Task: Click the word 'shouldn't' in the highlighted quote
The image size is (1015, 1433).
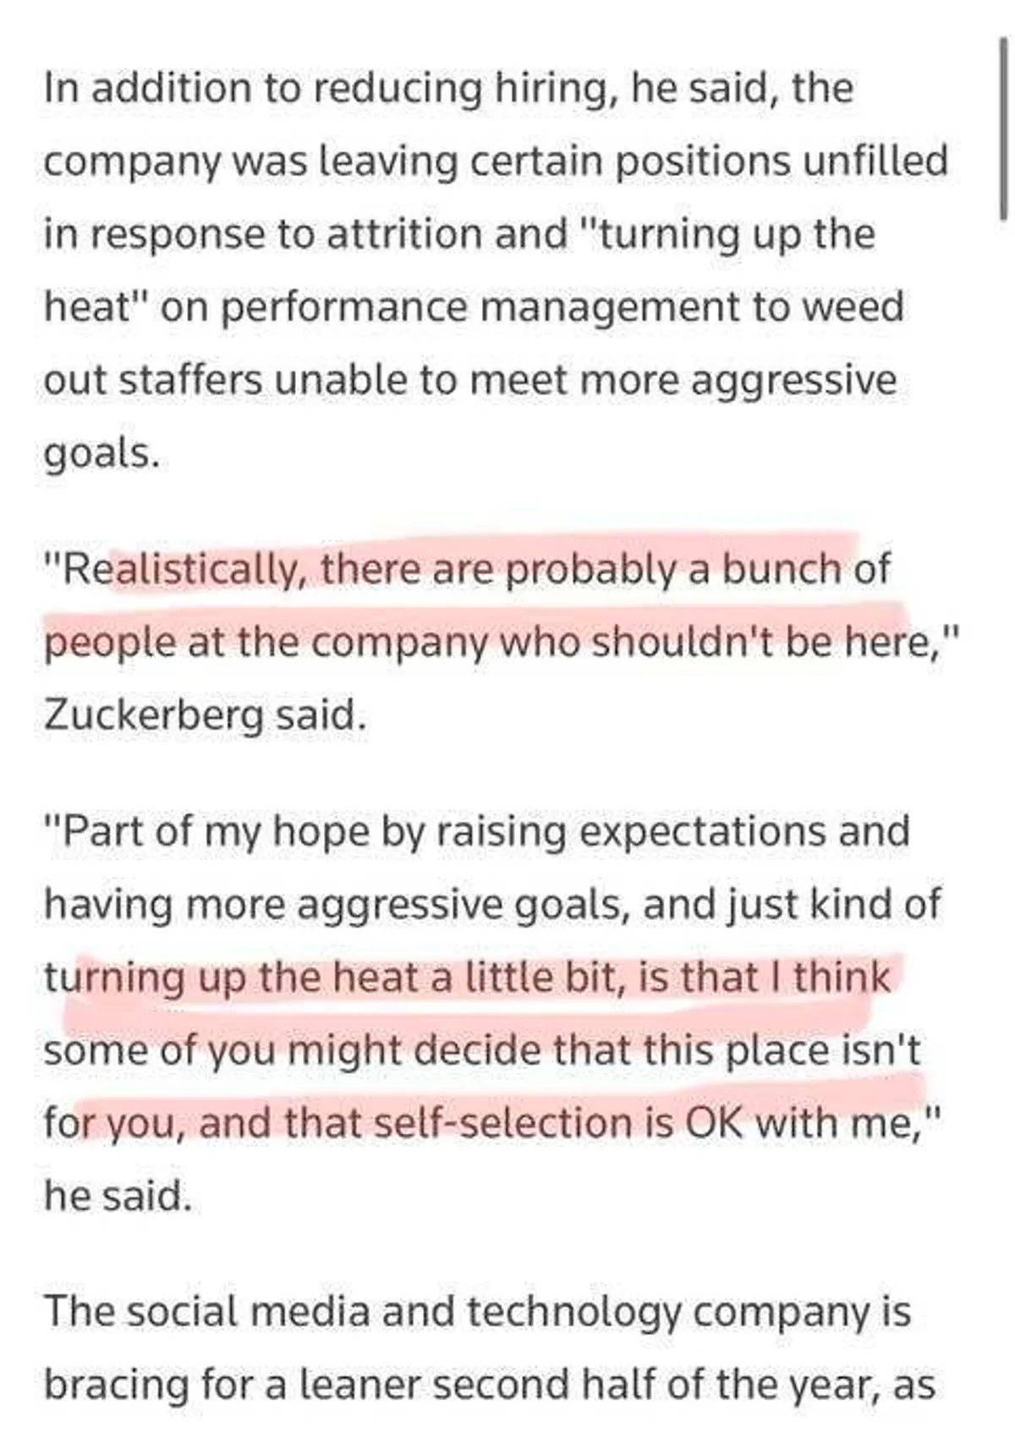Action: click(683, 642)
